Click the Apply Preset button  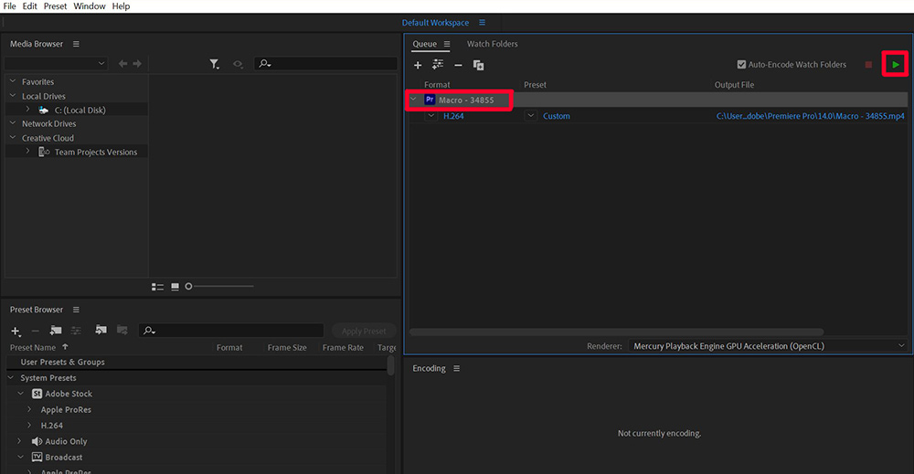click(364, 331)
